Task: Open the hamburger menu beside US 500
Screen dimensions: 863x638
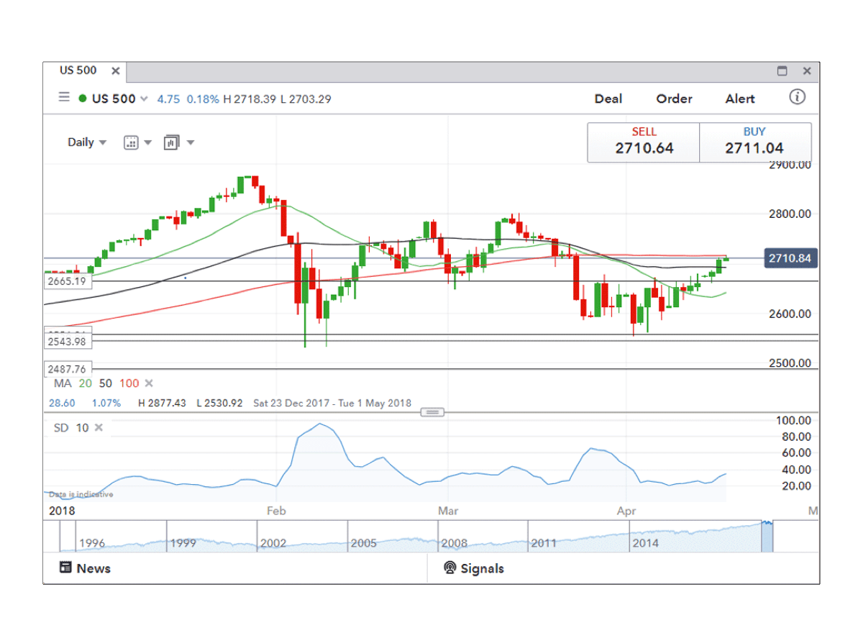Action: tap(64, 99)
